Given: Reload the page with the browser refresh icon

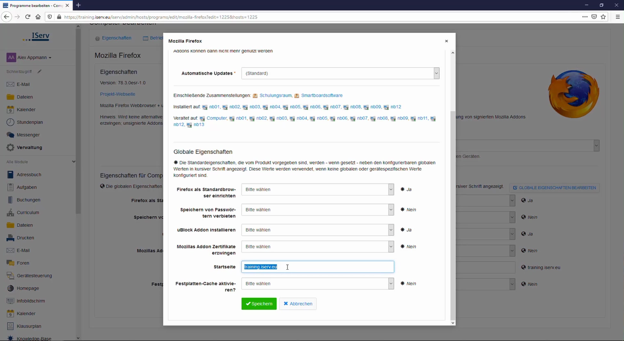Looking at the screenshot, I should tap(28, 17).
